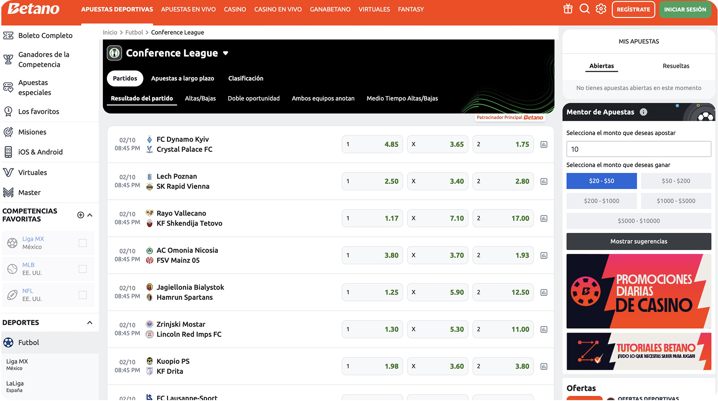The image size is (718, 401).
Task: Click the Mentor de Apuestas info icon
Action: click(x=643, y=112)
